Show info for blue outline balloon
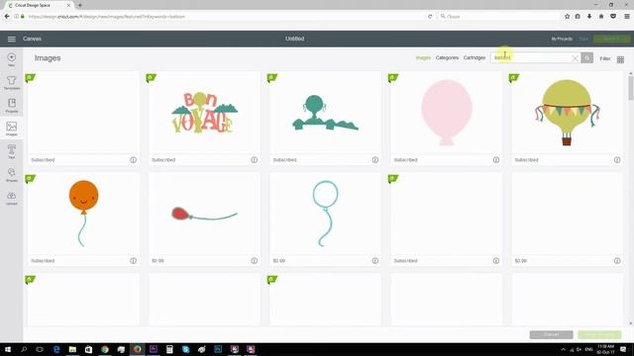This screenshot has height=356, width=634. click(375, 261)
